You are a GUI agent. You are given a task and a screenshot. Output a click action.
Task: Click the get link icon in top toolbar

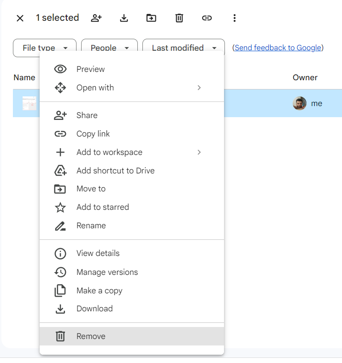tap(207, 18)
